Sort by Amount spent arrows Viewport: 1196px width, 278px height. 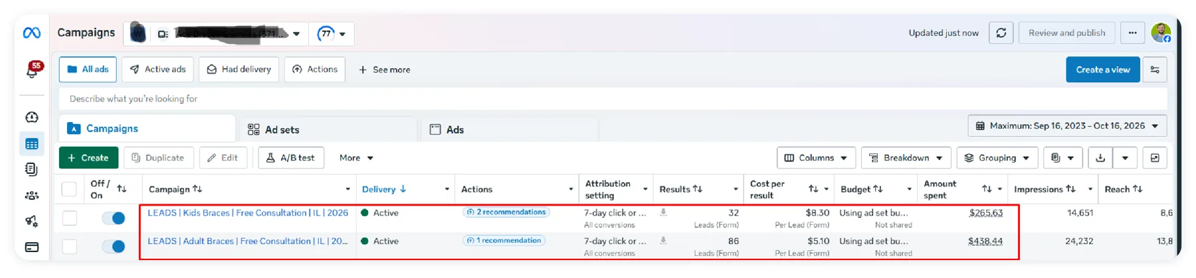click(987, 189)
